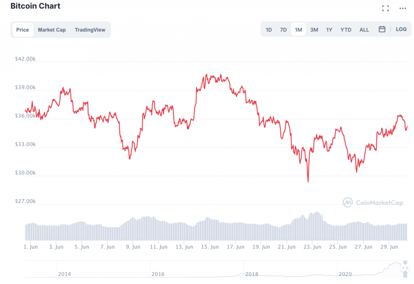Select the 1M time range

(x=298, y=30)
